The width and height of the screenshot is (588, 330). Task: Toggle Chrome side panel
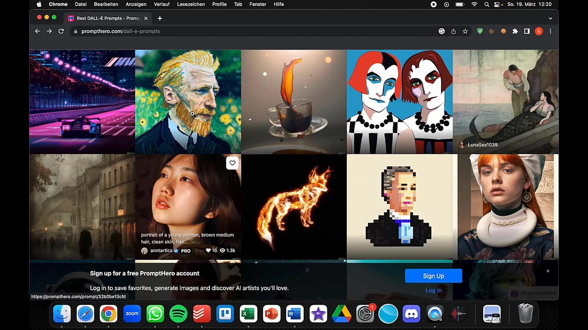click(527, 31)
